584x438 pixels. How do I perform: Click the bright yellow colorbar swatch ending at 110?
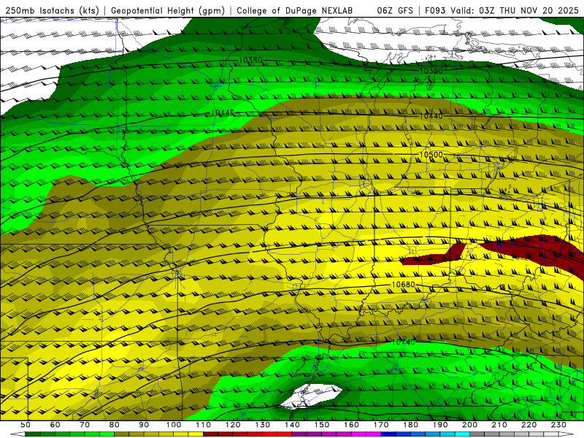coord(196,434)
